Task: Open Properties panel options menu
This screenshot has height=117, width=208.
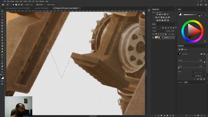Action: click(207, 46)
